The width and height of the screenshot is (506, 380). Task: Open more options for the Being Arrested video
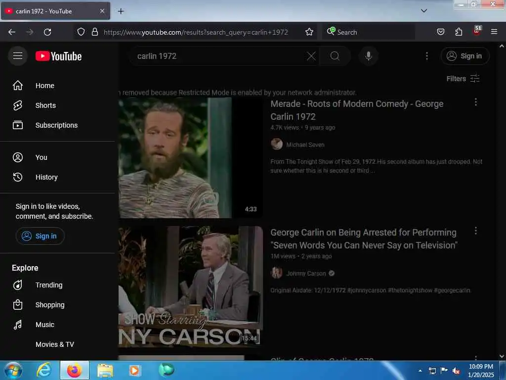pos(476,231)
